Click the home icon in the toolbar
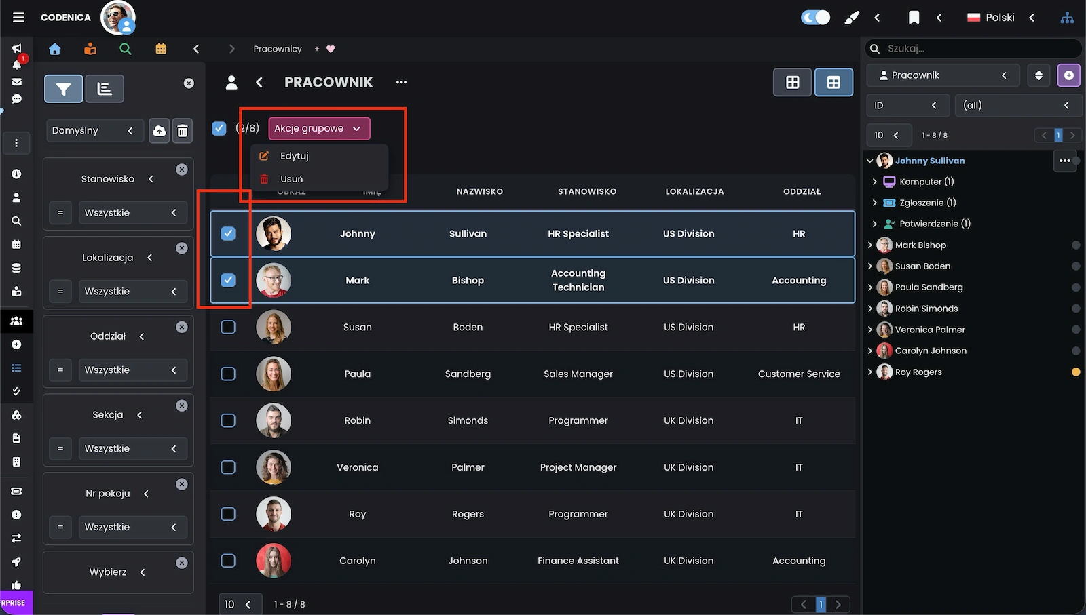This screenshot has height=615, width=1086. point(55,49)
